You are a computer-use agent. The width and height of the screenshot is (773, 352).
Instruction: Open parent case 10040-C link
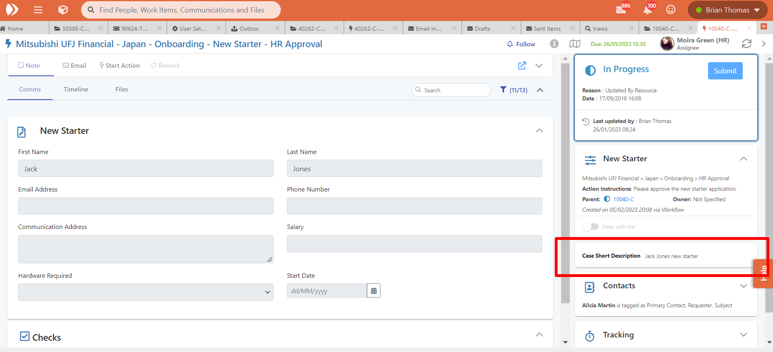623,200
